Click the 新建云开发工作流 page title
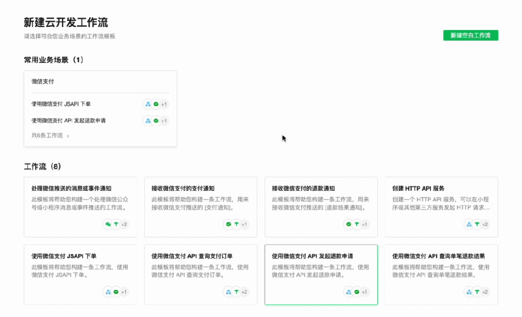This screenshot has width=522, height=317. 66,22
